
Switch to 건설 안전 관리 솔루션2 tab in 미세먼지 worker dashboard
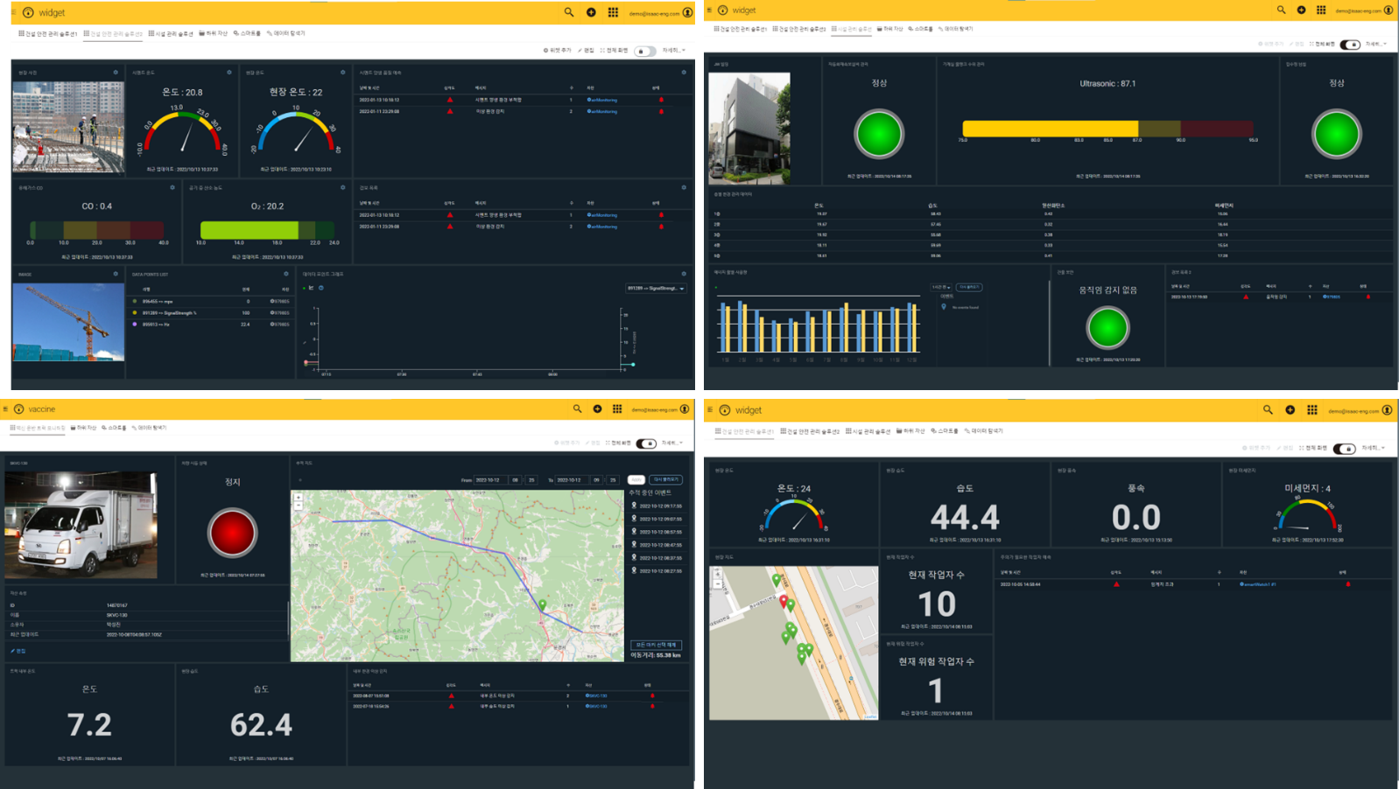click(810, 431)
